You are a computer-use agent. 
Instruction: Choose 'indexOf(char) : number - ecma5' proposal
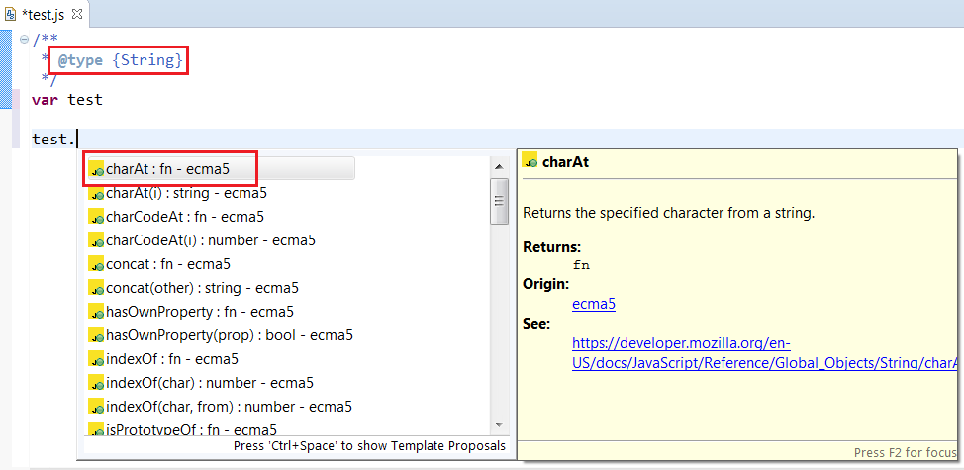click(x=201, y=383)
